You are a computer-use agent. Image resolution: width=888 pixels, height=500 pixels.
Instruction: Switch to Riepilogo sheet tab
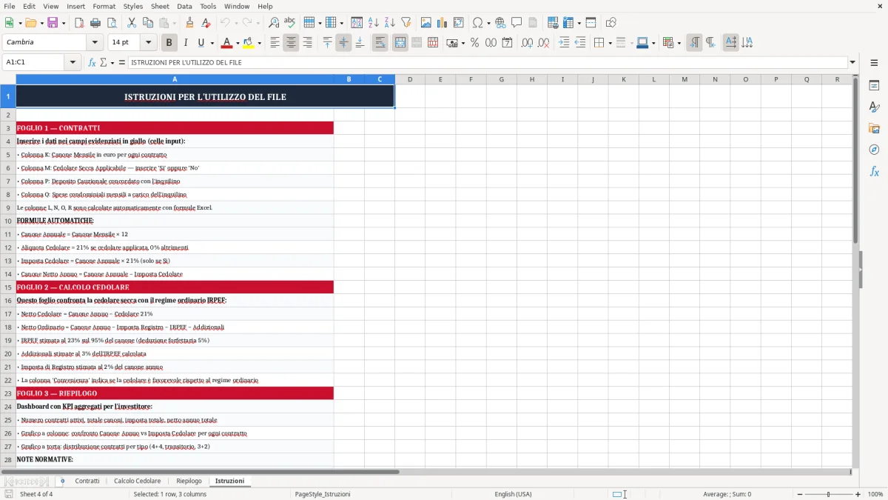click(x=189, y=481)
